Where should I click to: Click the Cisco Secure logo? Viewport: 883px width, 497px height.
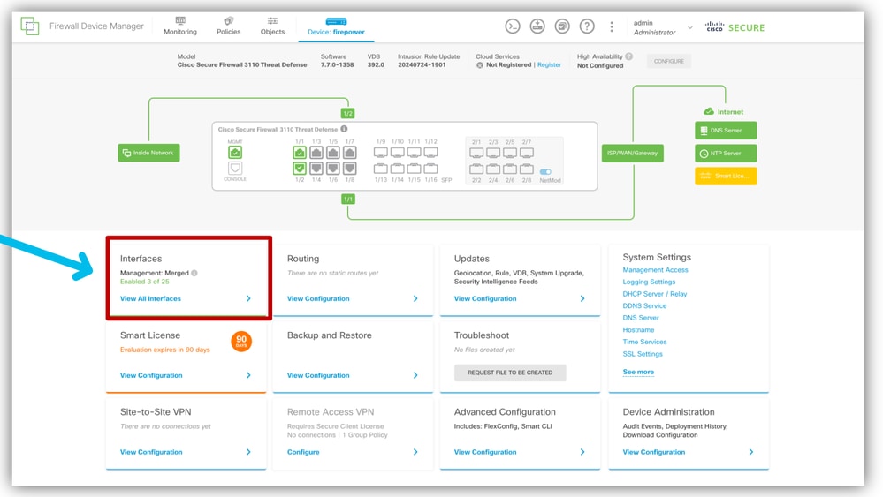[735, 27]
